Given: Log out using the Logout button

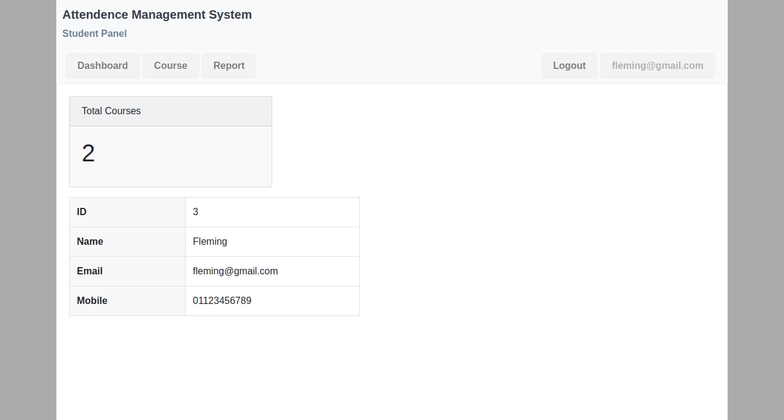Looking at the screenshot, I should click(569, 66).
